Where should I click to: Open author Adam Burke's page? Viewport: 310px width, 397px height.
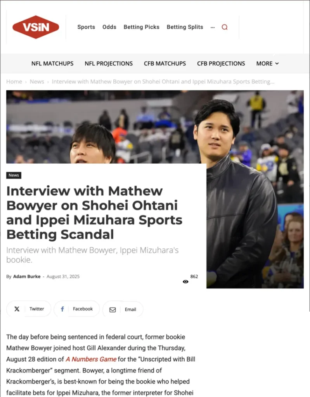tap(27, 276)
